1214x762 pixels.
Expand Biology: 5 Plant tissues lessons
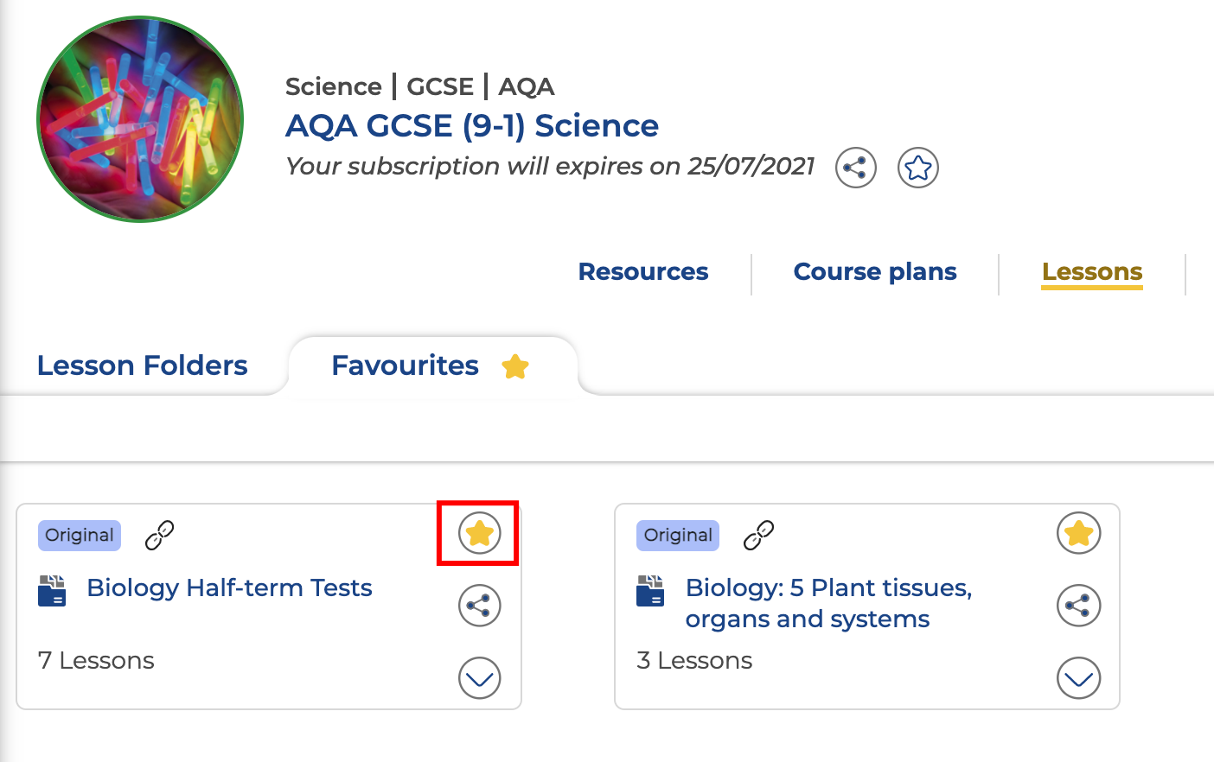click(1078, 678)
